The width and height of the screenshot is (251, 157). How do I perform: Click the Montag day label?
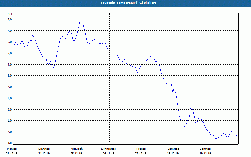[x=12, y=149]
